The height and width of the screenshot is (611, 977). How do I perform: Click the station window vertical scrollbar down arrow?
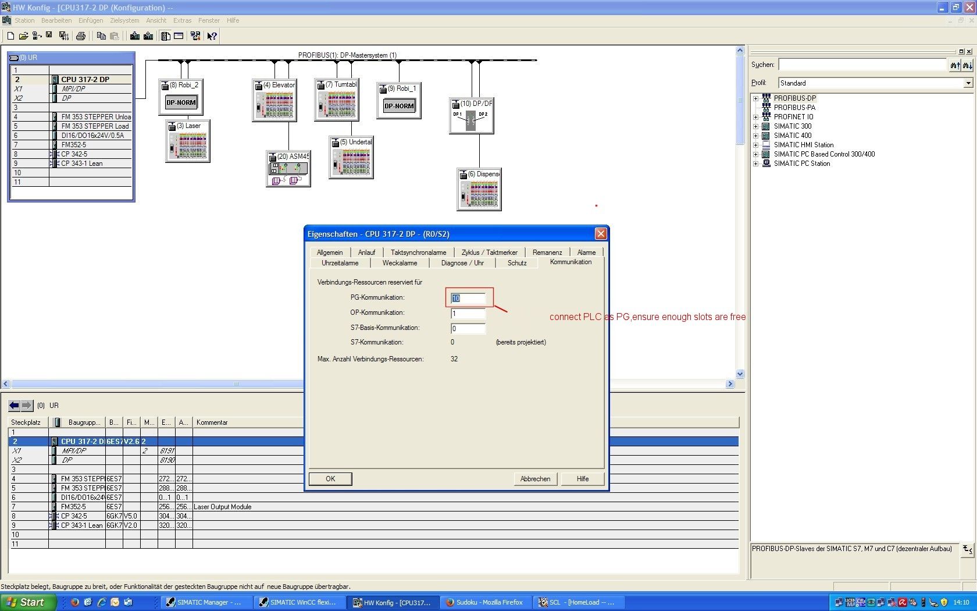(740, 374)
